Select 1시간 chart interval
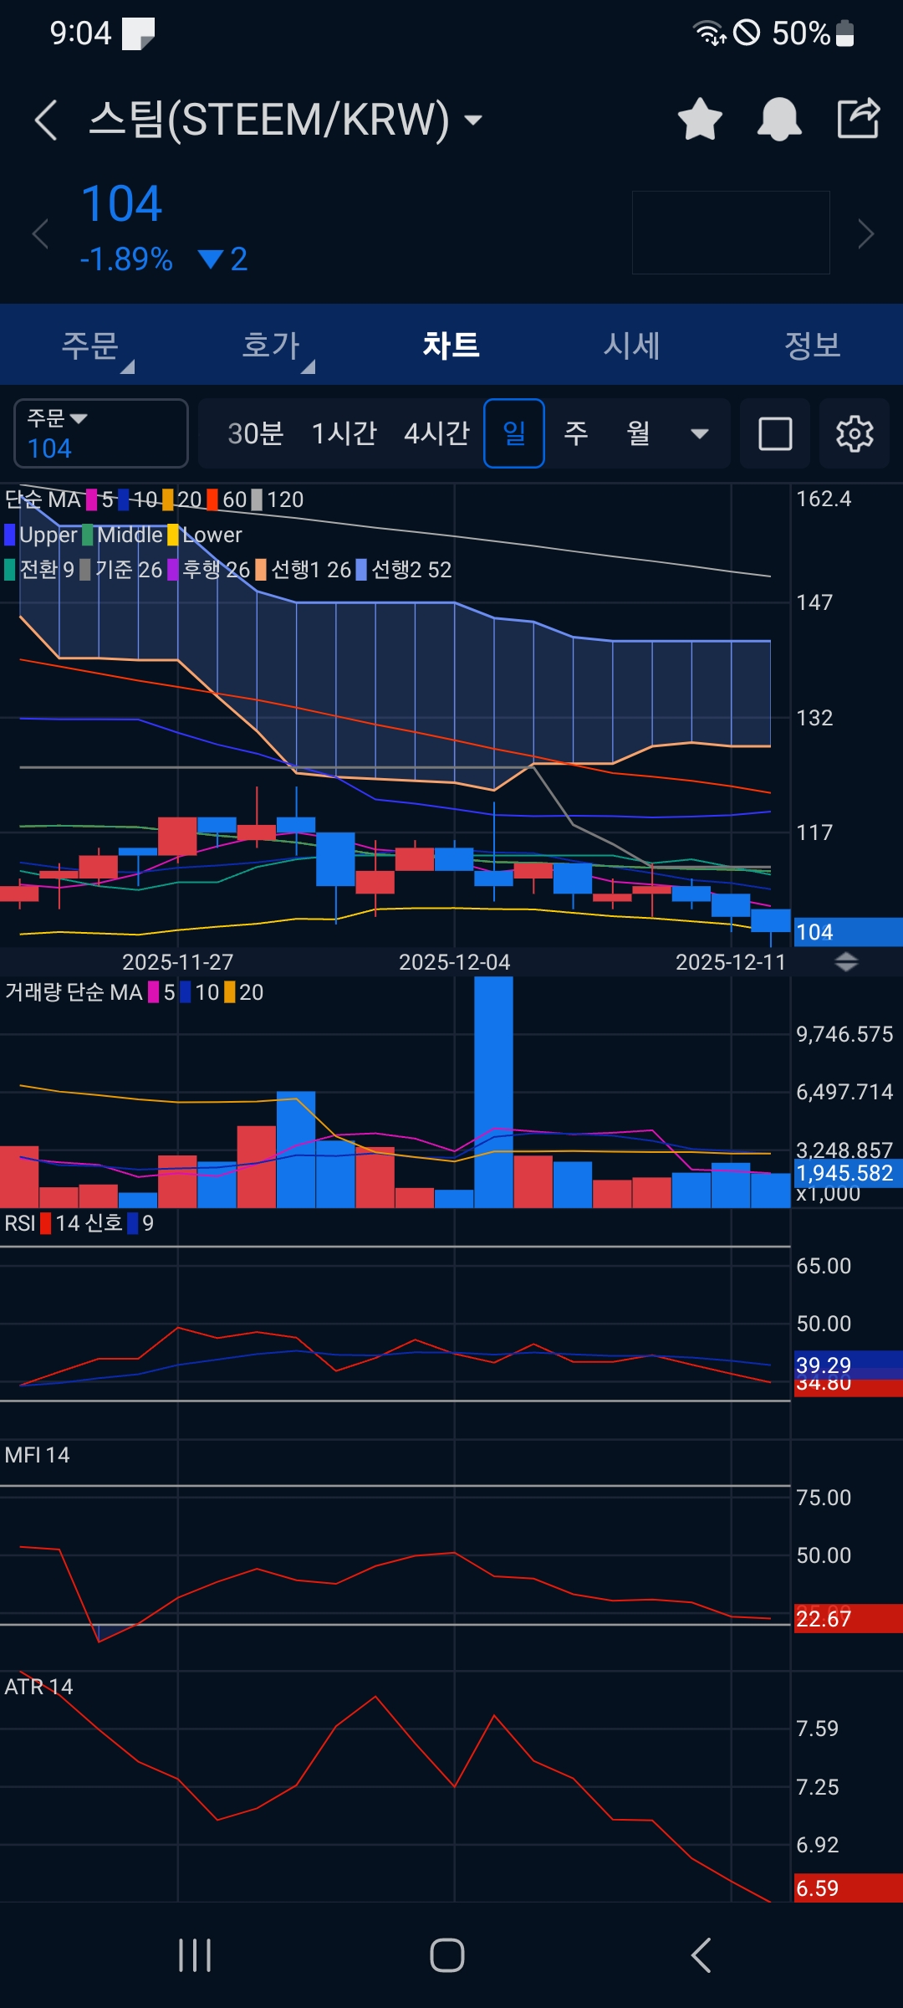903x2008 pixels. [x=344, y=433]
